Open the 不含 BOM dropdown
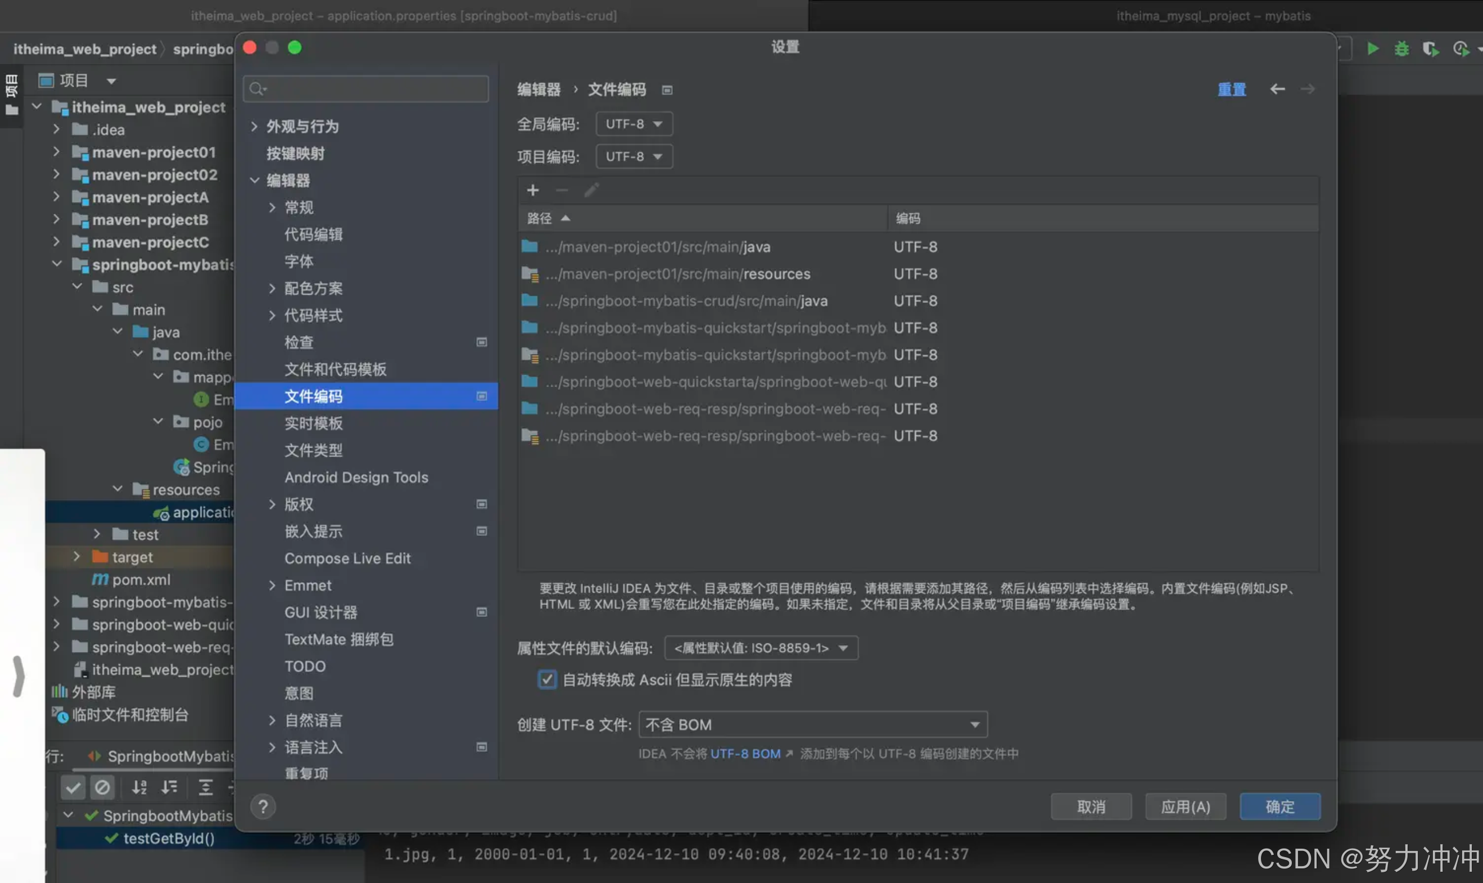1483x883 pixels. 812,725
